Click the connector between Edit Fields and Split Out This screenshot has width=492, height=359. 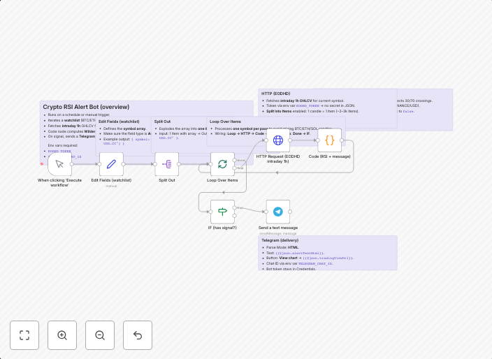140,165
